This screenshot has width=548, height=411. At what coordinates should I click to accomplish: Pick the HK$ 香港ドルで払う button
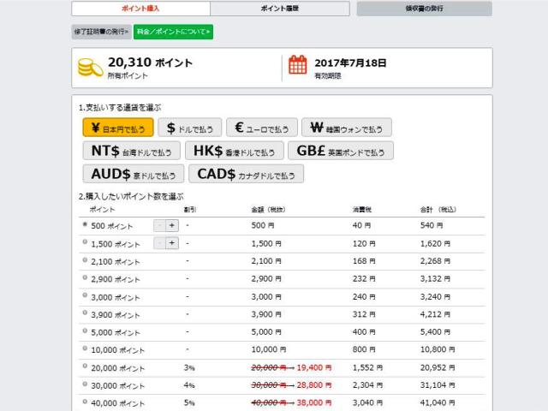click(234, 151)
